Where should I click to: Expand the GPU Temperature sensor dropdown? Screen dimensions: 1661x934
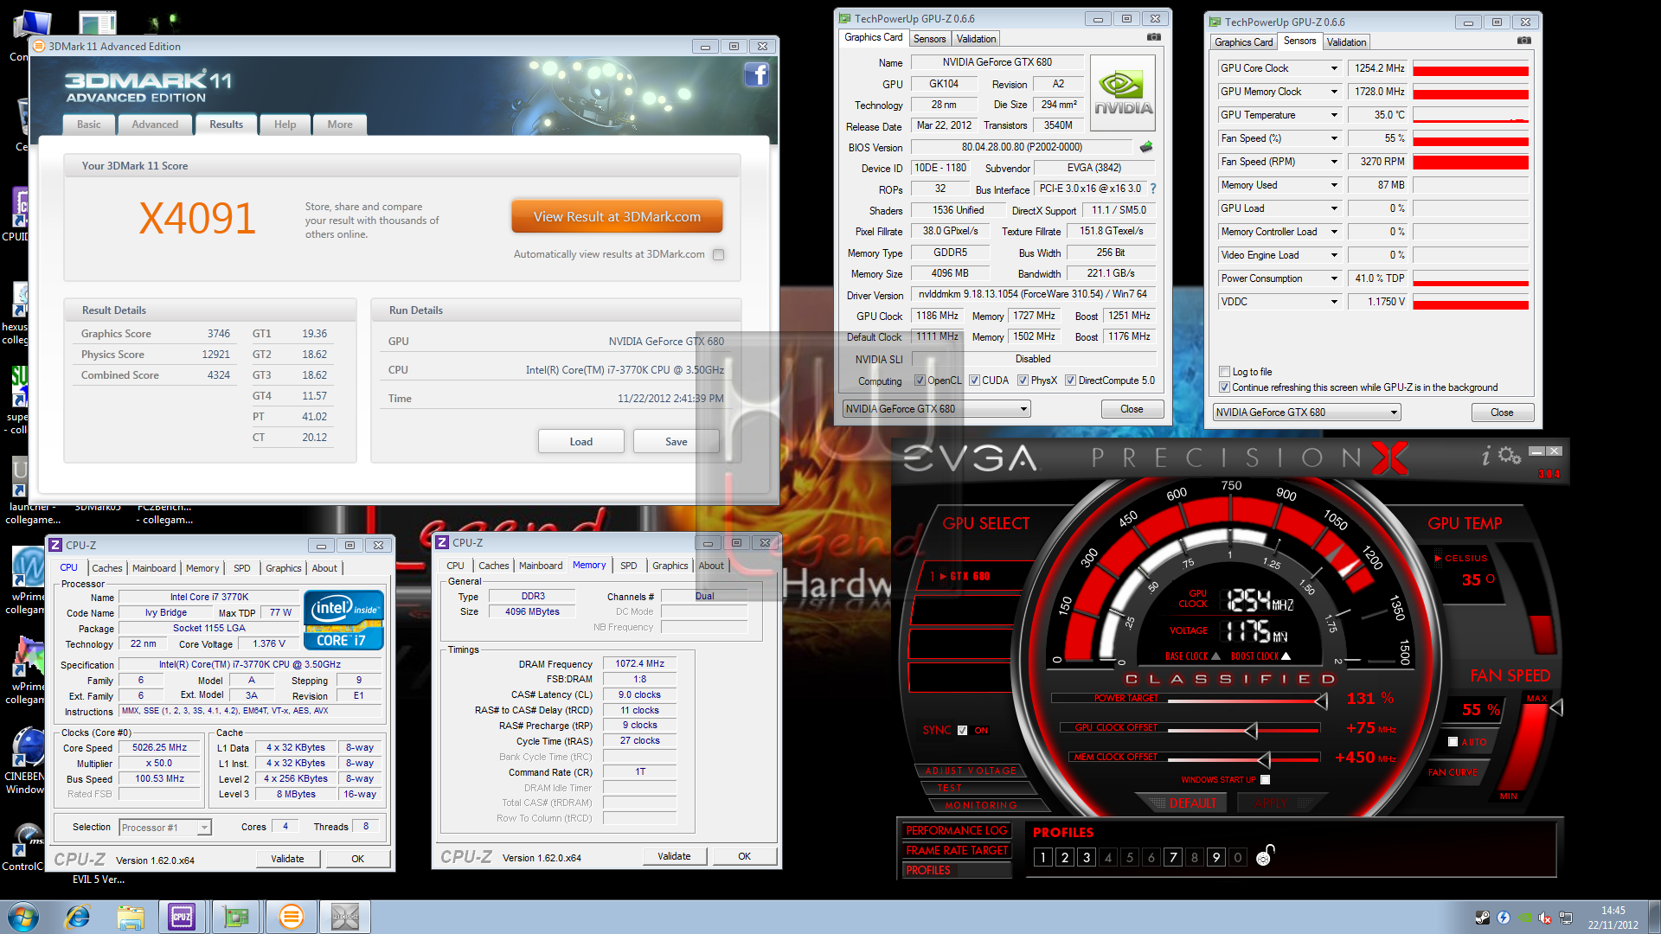click(1334, 115)
